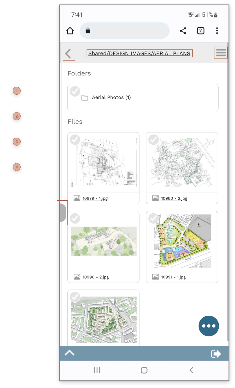Select the checkmark on 10991 - 1.jpg thumbnail
The width and height of the screenshot is (235, 388).
click(153, 218)
